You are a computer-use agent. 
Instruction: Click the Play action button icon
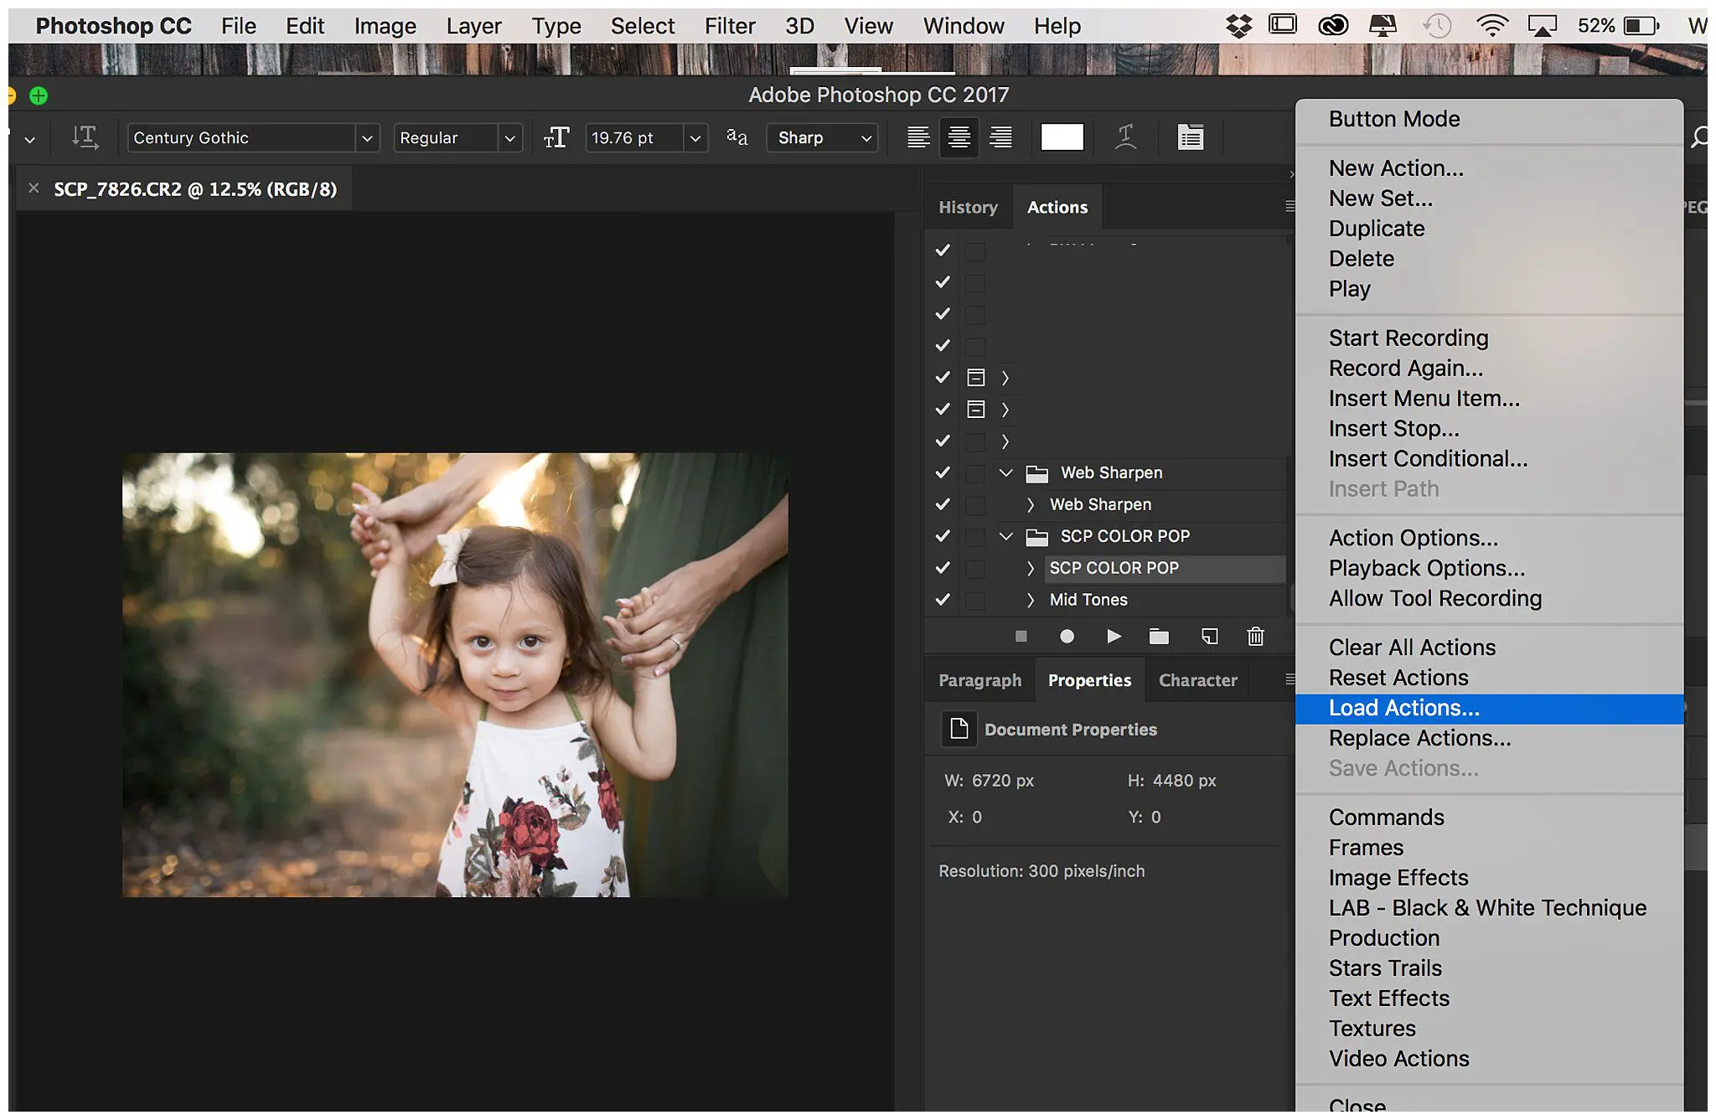click(1112, 637)
